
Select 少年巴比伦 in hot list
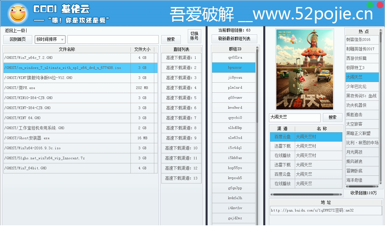tap(362, 86)
